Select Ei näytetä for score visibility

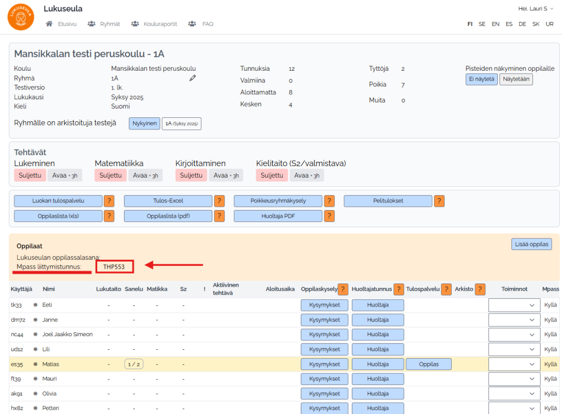click(x=481, y=79)
